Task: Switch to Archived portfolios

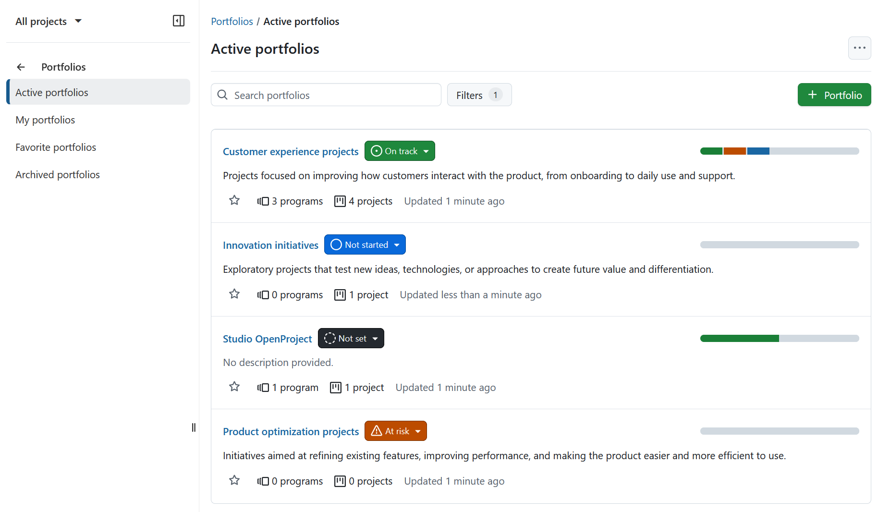Action: click(58, 174)
